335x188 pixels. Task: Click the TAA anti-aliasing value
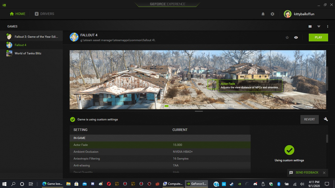coord(176,165)
